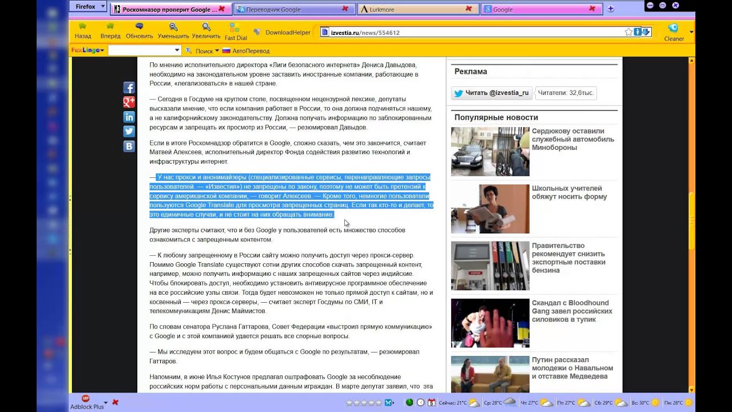
Task: Share article on Facebook
Action: click(x=129, y=88)
